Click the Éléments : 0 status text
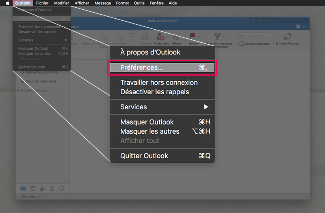The height and width of the screenshot is (213, 325). [x=31, y=196]
